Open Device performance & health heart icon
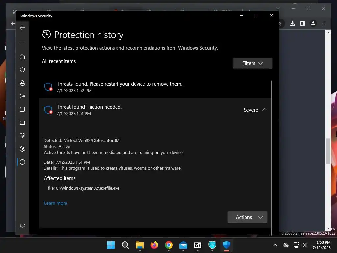This screenshot has height=253, width=337. coord(22,135)
